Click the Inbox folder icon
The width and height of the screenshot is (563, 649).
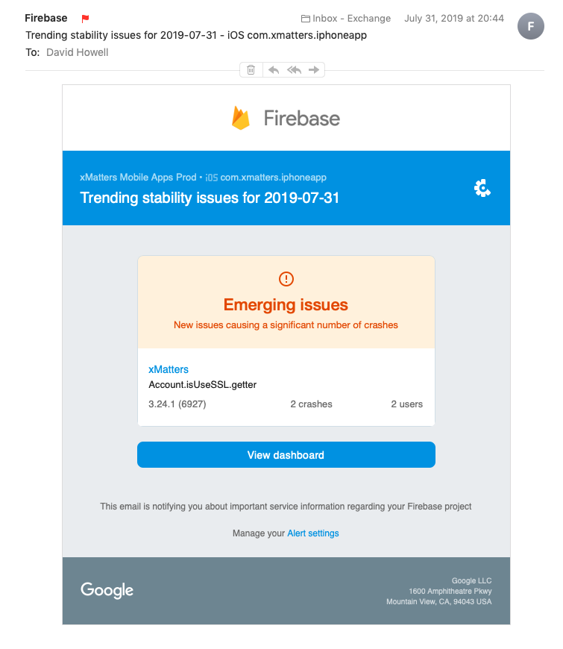click(x=305, y=19)
